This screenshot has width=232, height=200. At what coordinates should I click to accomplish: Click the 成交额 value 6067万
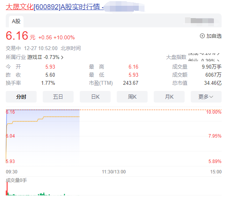[x=214, y=75]
